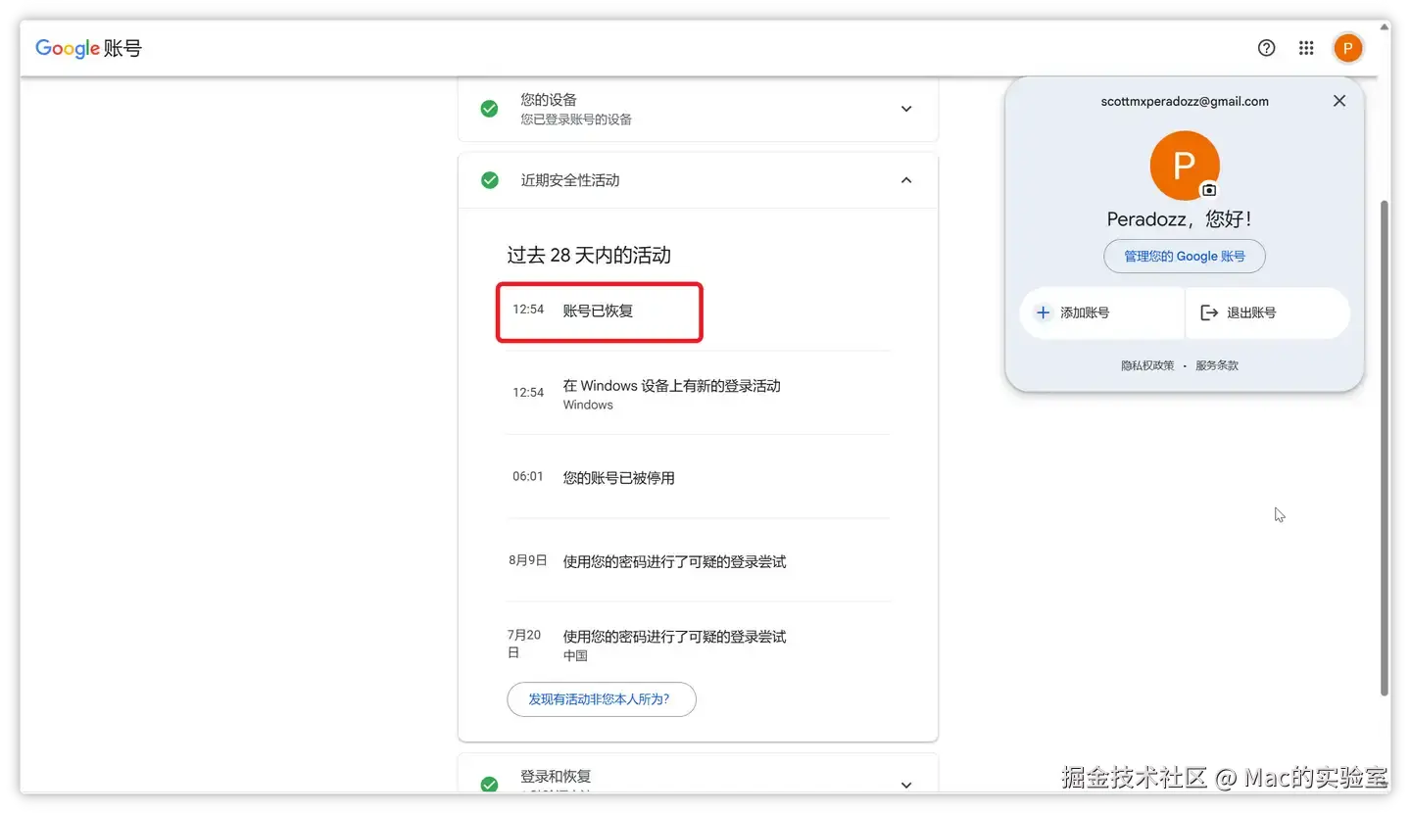
Task: Click the email scottmxperadozz@gmail.com
Action: click(1185, 101)
